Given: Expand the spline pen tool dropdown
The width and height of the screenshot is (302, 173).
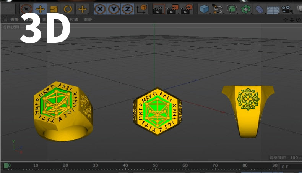Looking at the screenshot, I should pos(218,9).
